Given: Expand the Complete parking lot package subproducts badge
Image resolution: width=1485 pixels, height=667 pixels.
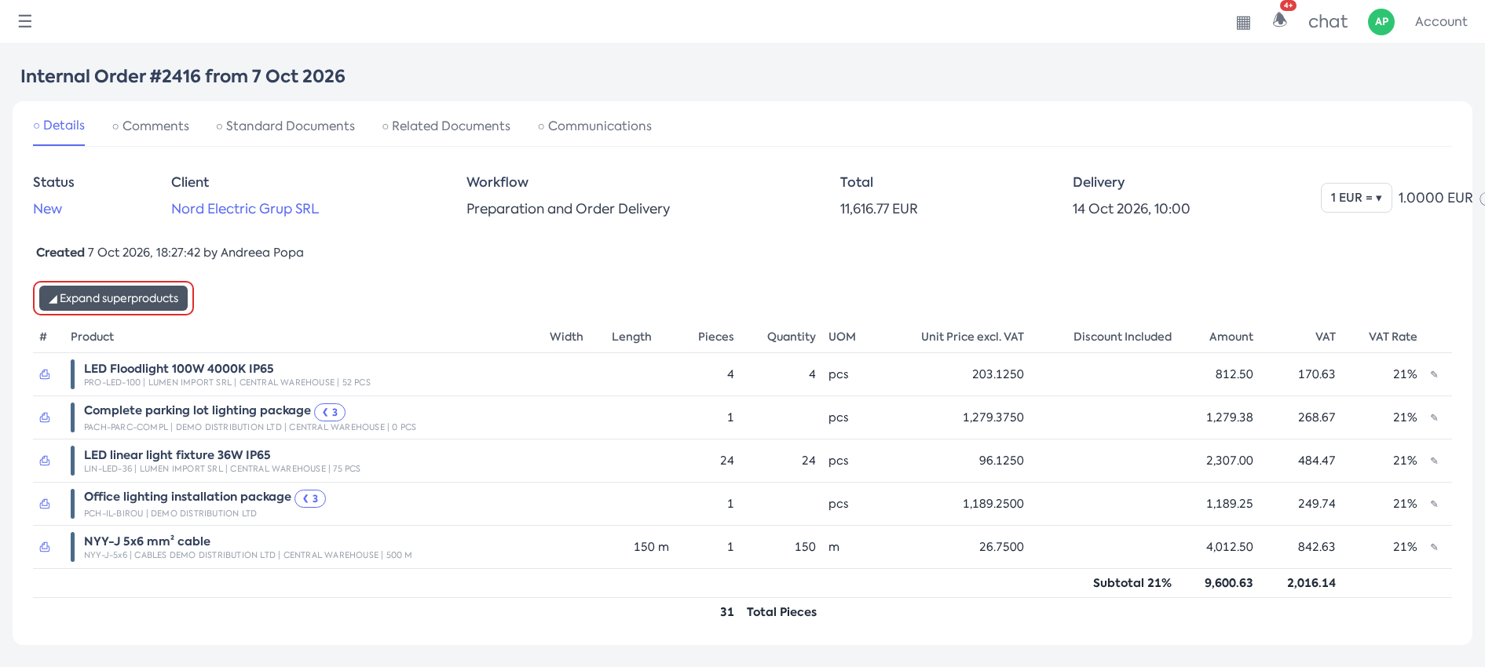Looking at the screenshot, I should pyautogui.click(x=330, y=412).
